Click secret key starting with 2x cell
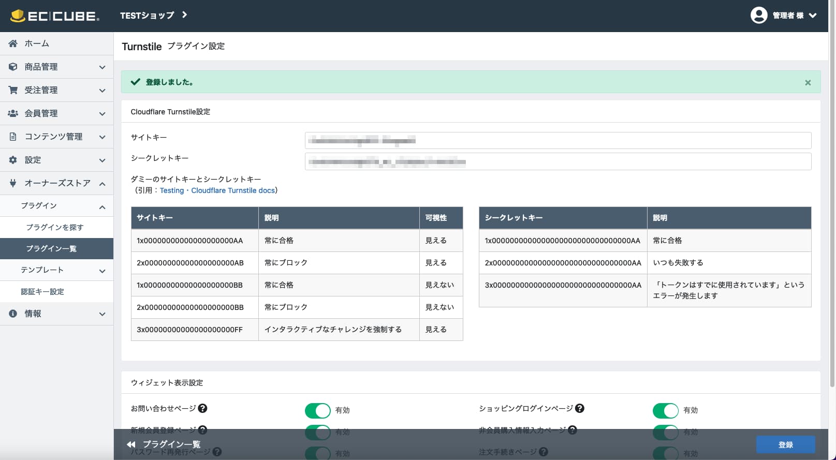836x460 pixels. (x=563, y=263)
